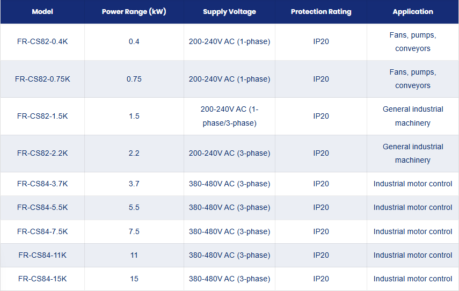459x291 pixels.
Task: Click IP20 in the FR-CS84-15K row
Action: [321, 279]
